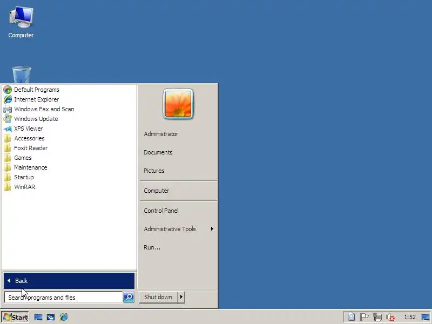Open Default Programs from the Start menu
The image size is (432, 324).
click(36, 90)
